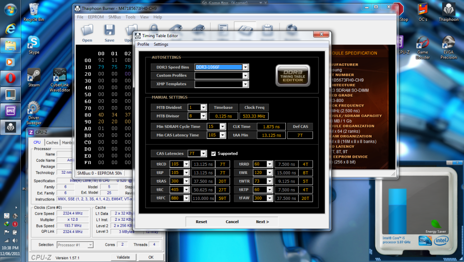Open Windows Explorer from the taskbar
Viewport: 464px width, 262px height.
point(10,46)
